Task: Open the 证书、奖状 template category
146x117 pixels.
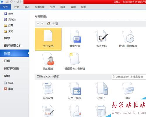Action: [75, 88]
